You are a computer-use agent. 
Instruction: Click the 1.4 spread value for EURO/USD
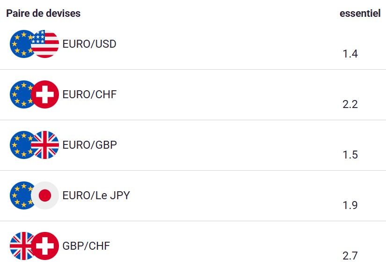coord(350,54)
